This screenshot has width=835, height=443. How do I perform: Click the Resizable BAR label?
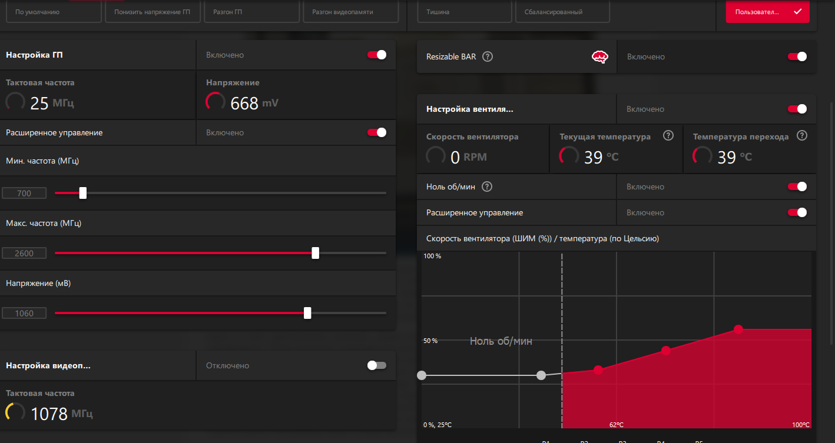[x=451, y=57]
